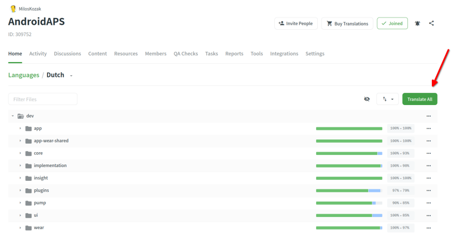Click the dev open-folder icon
The height and width of the screenshot is (244, 452).
[21, 116]
